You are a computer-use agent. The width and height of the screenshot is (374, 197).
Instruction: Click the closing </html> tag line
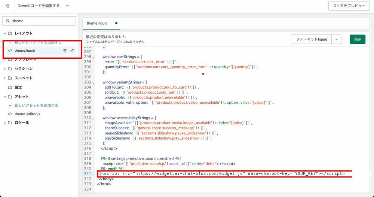coord(104,184)
